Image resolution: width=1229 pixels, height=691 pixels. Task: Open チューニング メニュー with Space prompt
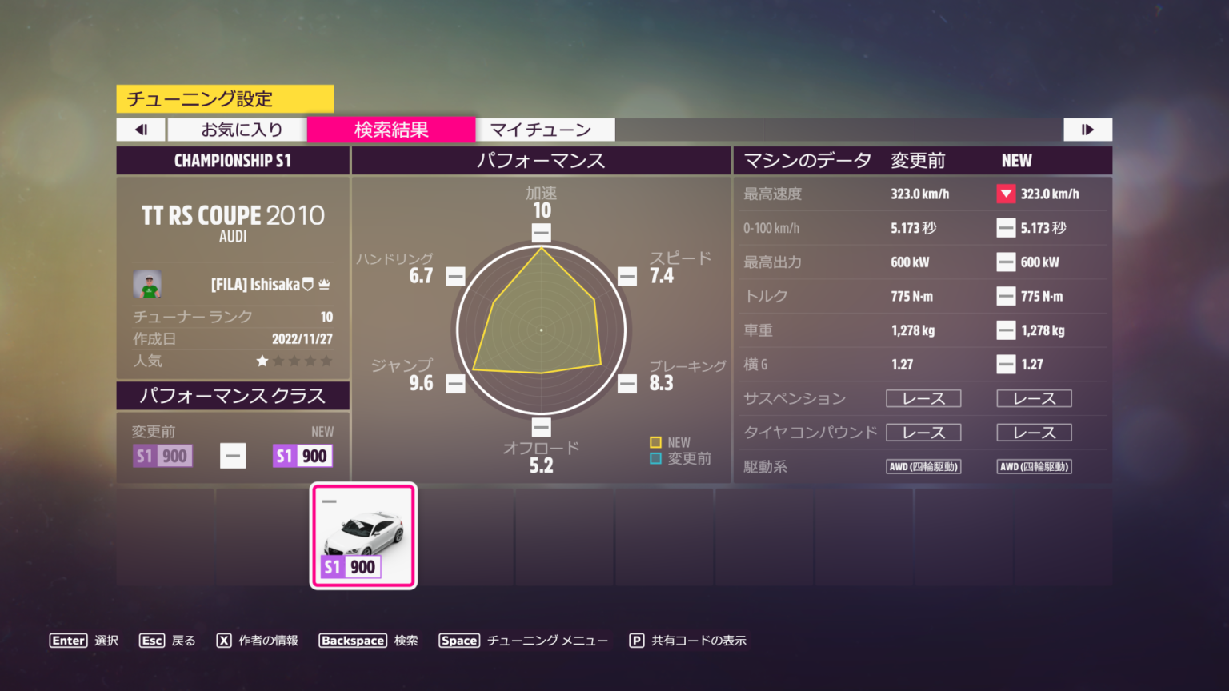point(523,641)
